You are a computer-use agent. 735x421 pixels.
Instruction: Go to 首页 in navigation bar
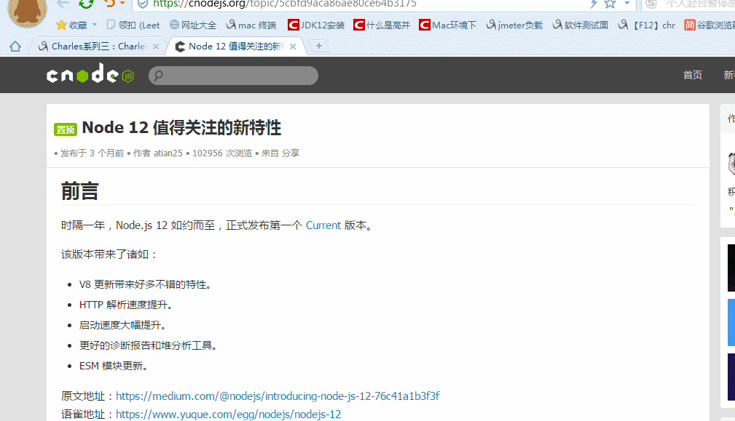pos(692,75)
